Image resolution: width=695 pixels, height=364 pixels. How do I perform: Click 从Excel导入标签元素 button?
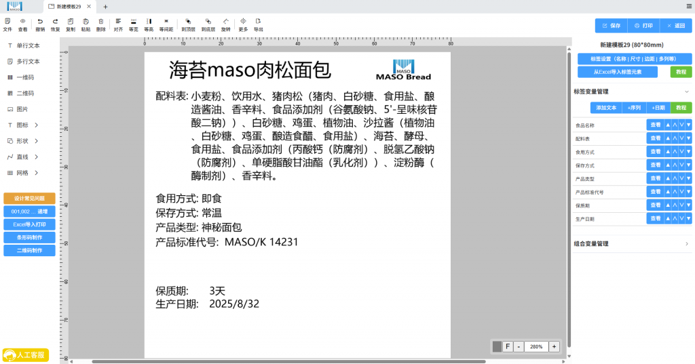tap(618, 72)
